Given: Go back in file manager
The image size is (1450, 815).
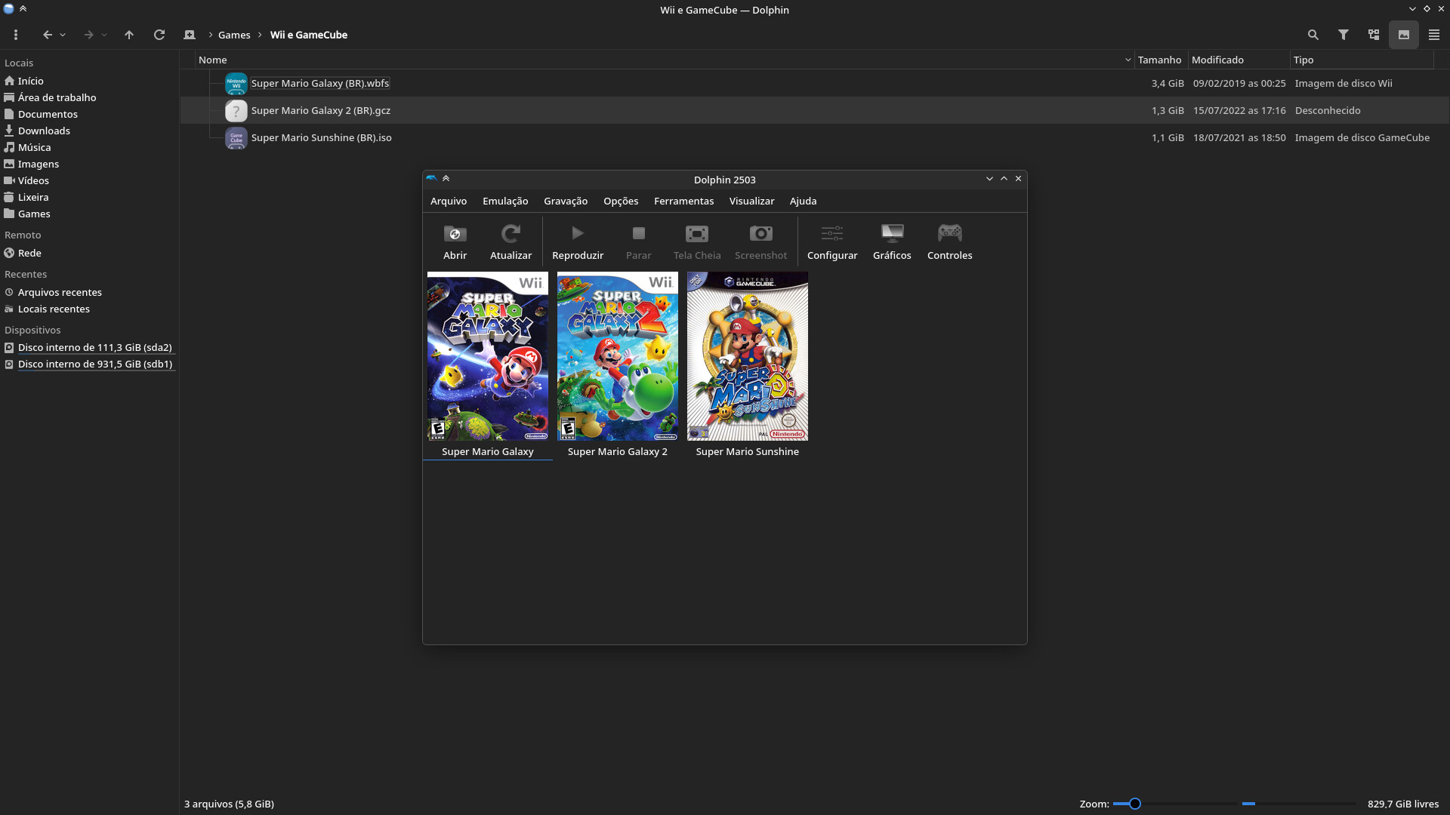Looking at the screenshot, I should click(48, 35).
